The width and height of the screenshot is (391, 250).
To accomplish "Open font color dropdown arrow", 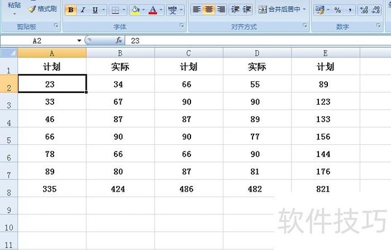I will [x=161, y=10].
